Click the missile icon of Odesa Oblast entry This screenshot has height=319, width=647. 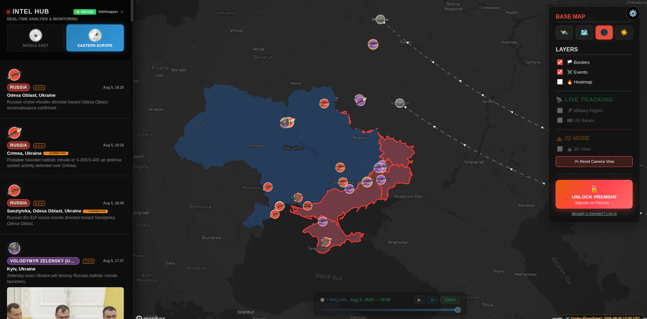point(14,75)
